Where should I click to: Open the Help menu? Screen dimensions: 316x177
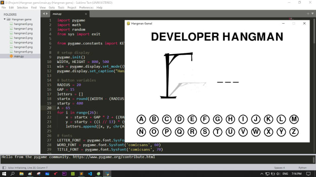(x=99, y=7)
